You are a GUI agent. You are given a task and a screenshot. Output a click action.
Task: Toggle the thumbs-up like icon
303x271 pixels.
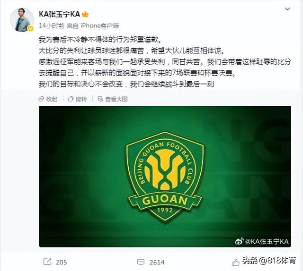tap(236, 263)
